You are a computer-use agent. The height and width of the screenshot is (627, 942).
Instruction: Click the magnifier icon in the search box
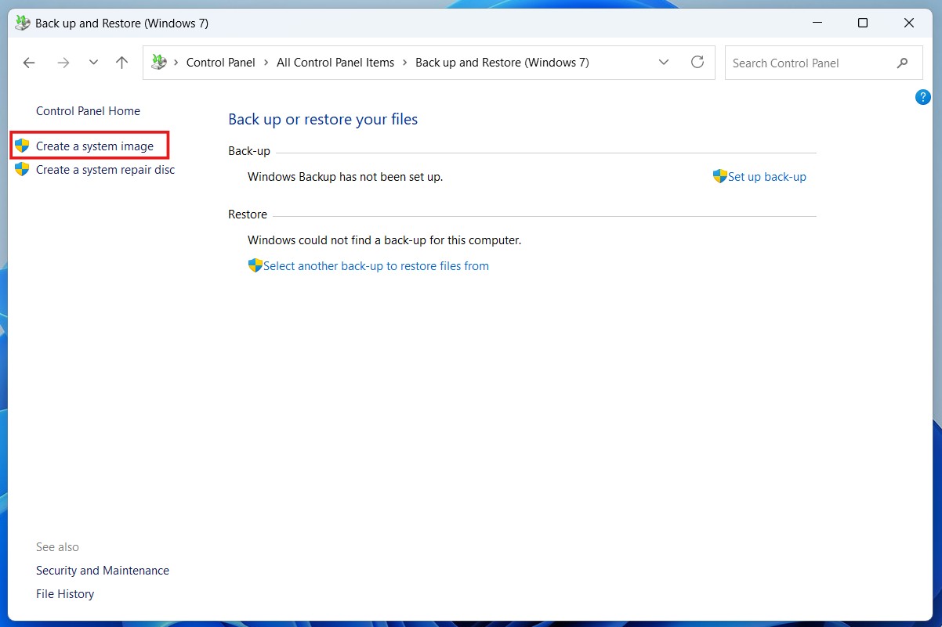[x=902, y=63]
